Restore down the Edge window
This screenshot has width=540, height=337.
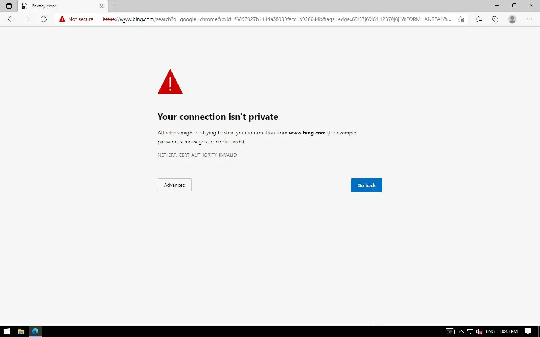click(x=514, y=6)
